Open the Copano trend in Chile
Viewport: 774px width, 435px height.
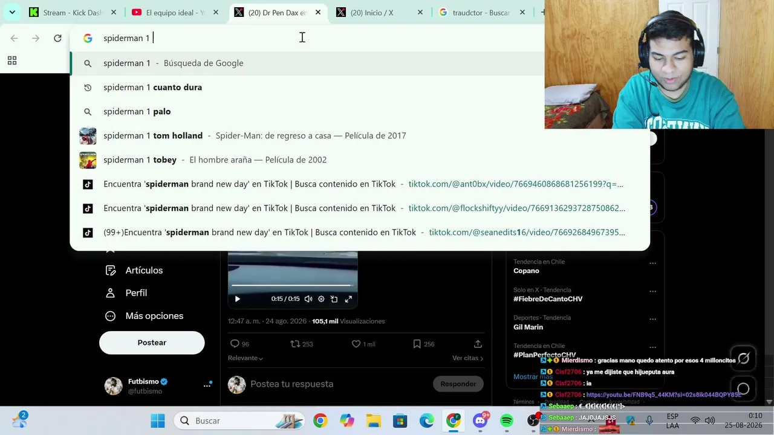coord(526,271)
